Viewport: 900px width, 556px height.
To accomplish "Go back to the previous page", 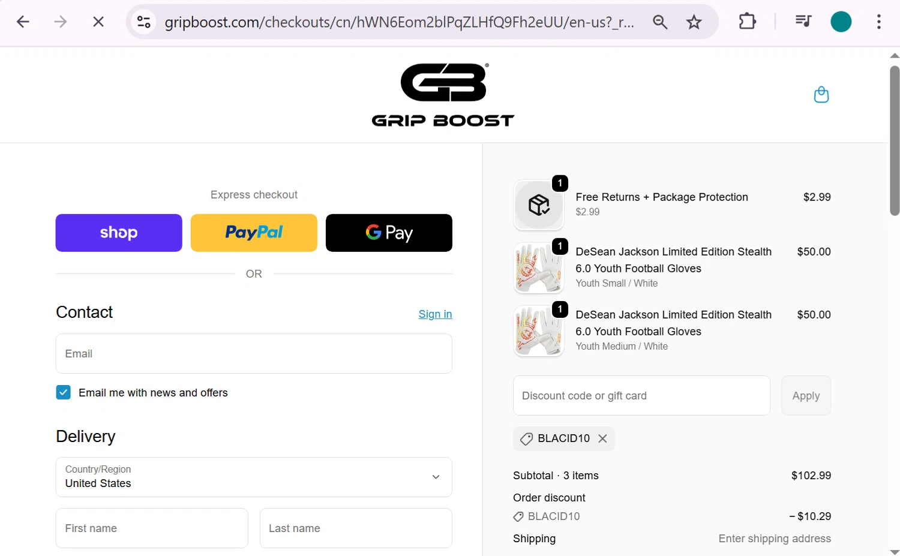I will 23,22.
